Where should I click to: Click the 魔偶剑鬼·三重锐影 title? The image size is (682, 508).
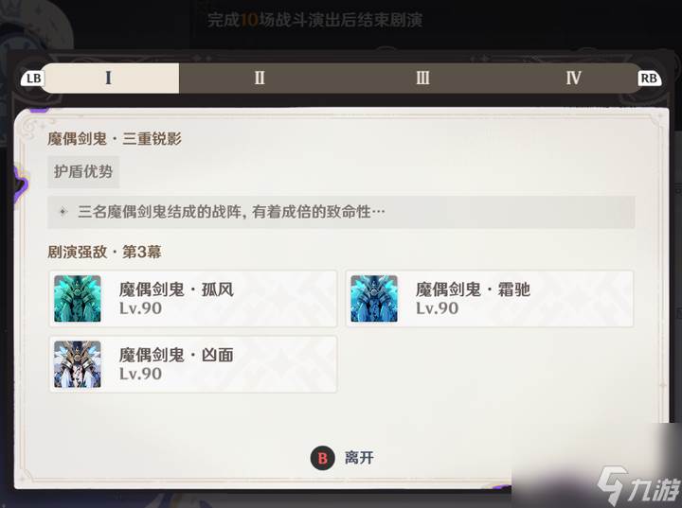[x=115, y=139]
